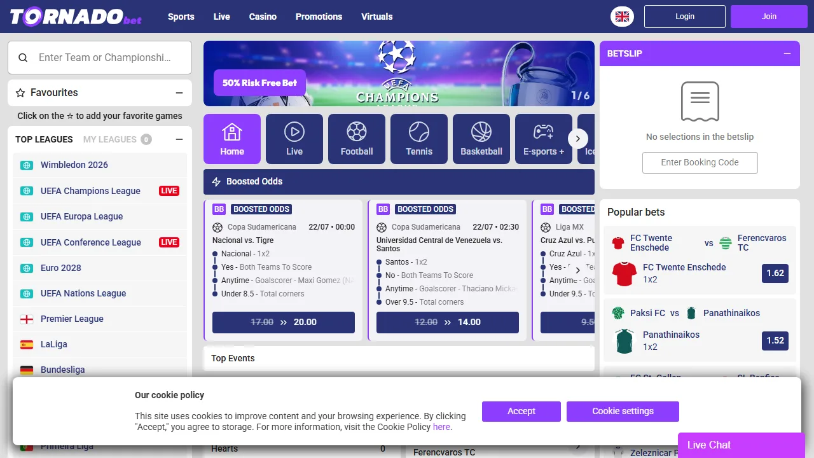Image resolution: width=814 pixels, height=458 pixels.
Task: Select the E-sports + category tile
Action: [x=544, y=139]
